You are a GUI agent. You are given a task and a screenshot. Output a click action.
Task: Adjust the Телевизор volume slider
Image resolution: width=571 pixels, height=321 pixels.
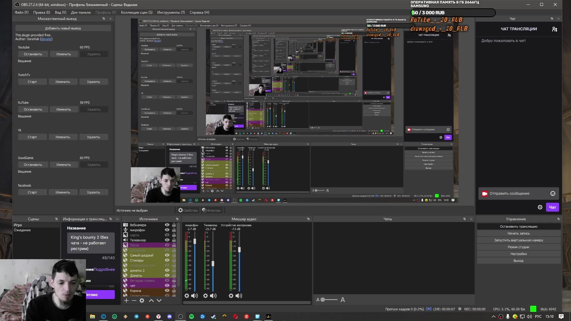click(x=213, y=264)
